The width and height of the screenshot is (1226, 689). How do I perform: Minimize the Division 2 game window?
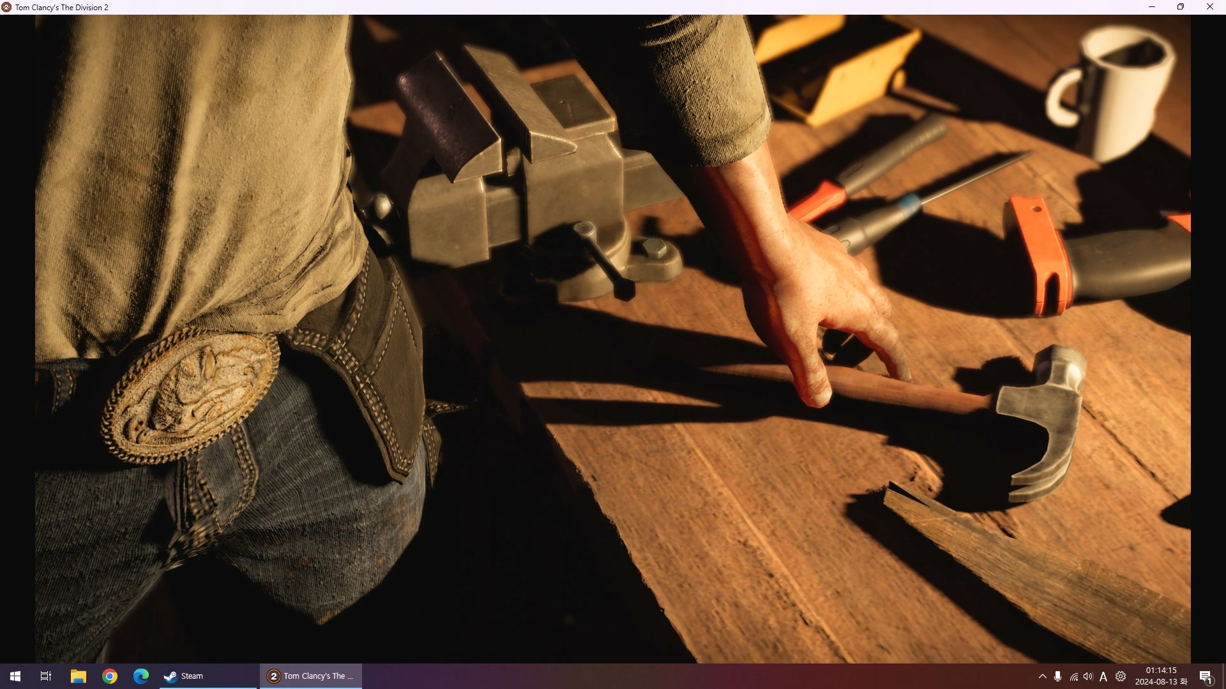[x=1152, y=7]
